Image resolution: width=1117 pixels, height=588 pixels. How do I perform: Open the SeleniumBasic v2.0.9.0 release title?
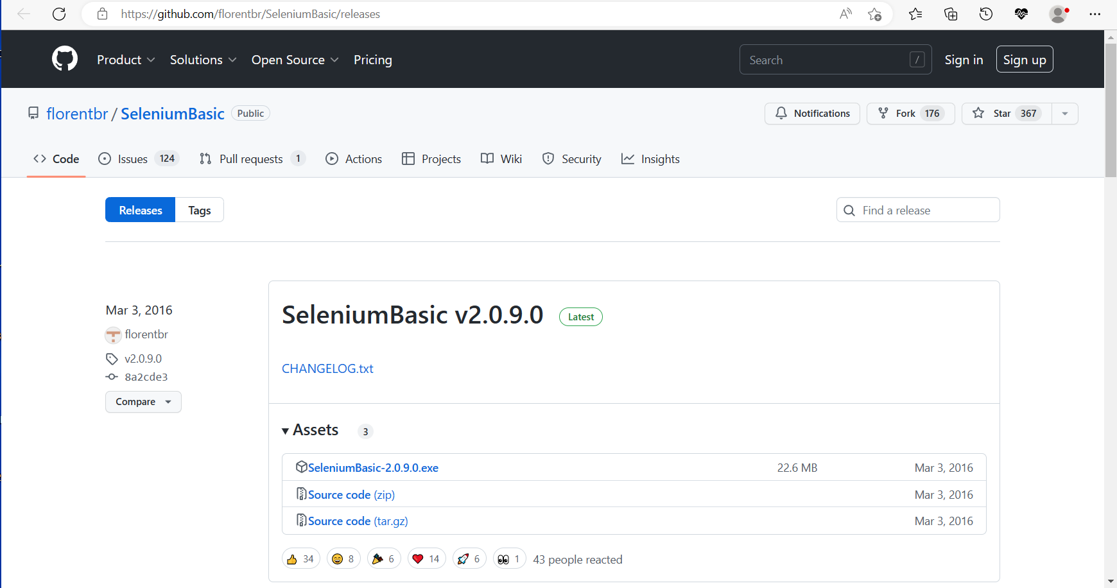(x=413, y=315)
